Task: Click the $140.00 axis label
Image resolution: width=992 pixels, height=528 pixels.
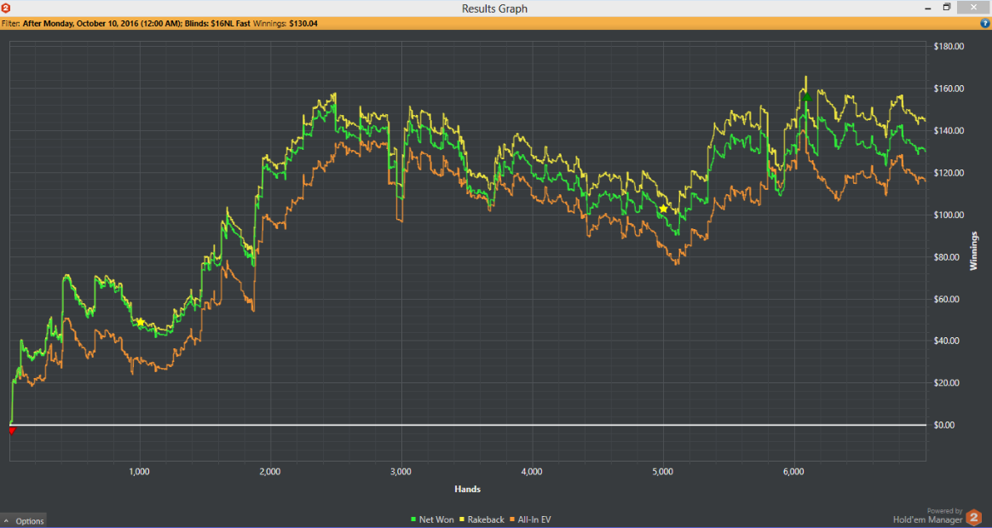Action: pyautogui.click(x=949, y=130)
